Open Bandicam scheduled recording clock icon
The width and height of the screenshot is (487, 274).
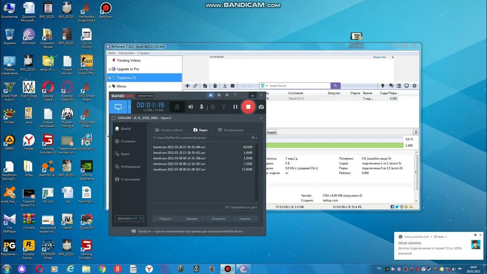pyautogui.click(x=227, y=95)
